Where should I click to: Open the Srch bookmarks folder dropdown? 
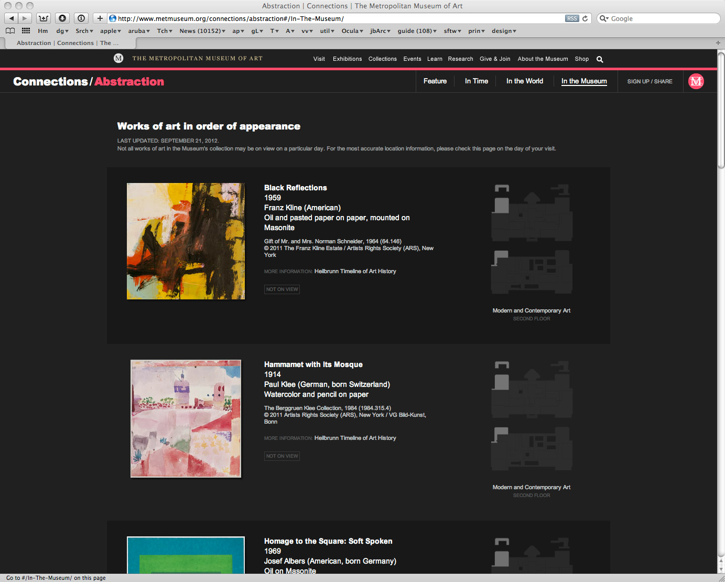(x=84, y=31)
